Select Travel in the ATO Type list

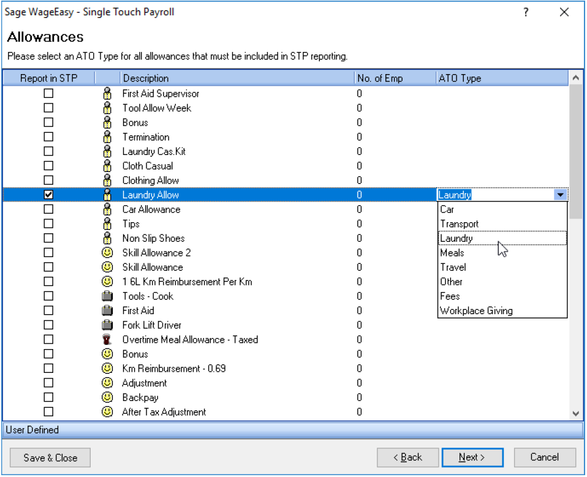pos(502,267)
